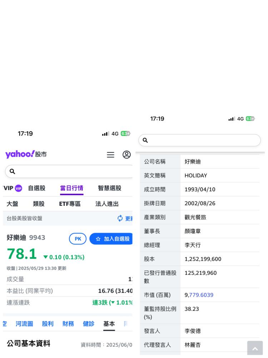Click capital value 1,252,199,600

coord(203,259)
